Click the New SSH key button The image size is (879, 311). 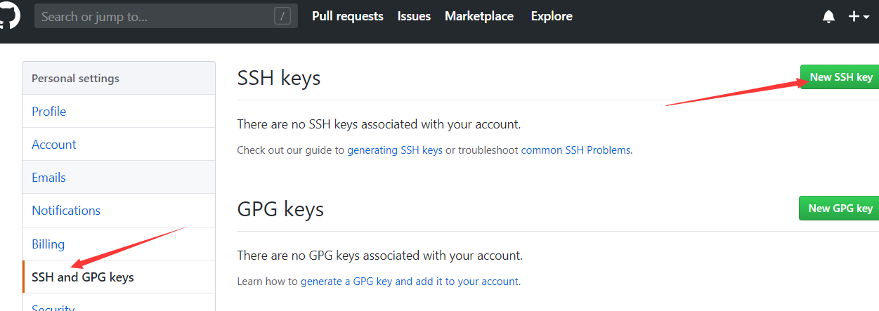pyautogui.click(x=840, y=77)
